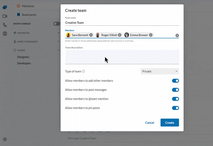Viewport: 213px width, 146px height.
Task: Remove Roger Elliott from members
Action: [120, 35]
